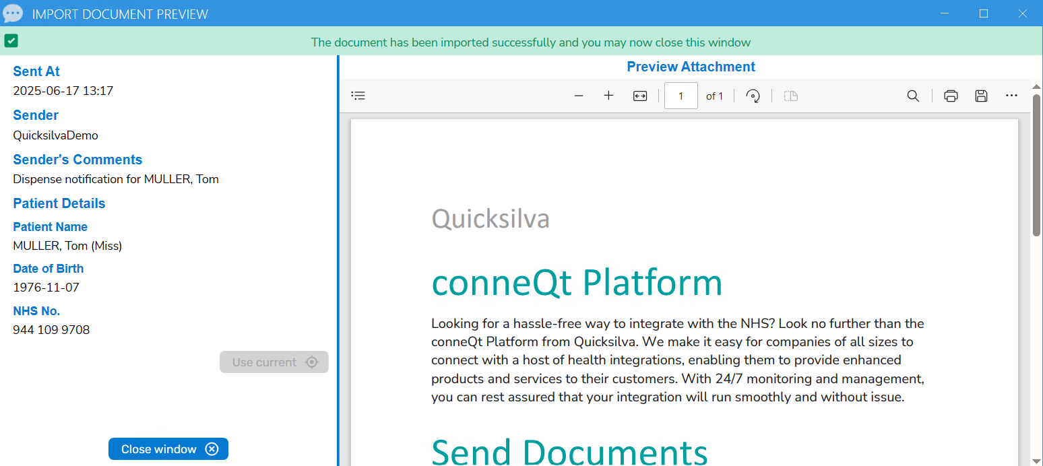Image resolution: width=1043 pixels, height=466 pixels.
Task: Toggle the document outline sidebar
Action: pos(358,95)
